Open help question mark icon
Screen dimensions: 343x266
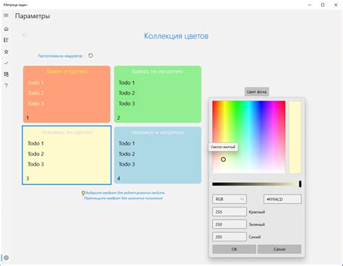[7, 85]
